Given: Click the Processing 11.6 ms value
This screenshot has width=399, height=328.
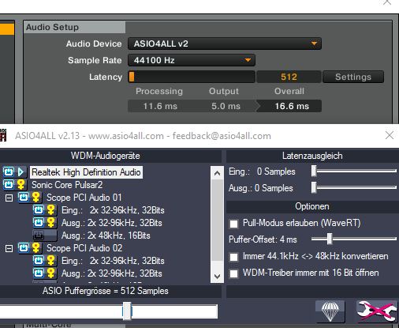Looking at the screenshot, I should click(160, 106).
